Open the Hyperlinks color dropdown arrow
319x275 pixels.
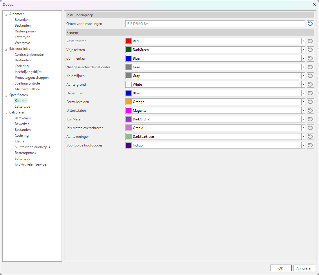pyautogui.click(x=303, y=93)
